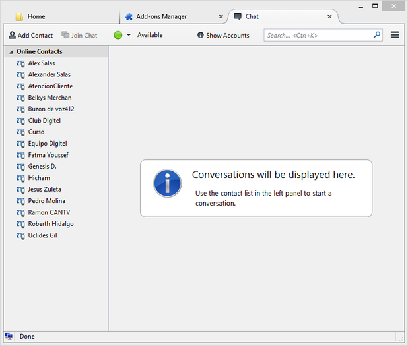Click the protocol icon beside Ramon CANTV
The image size is (408, 346).
point(20,212)
